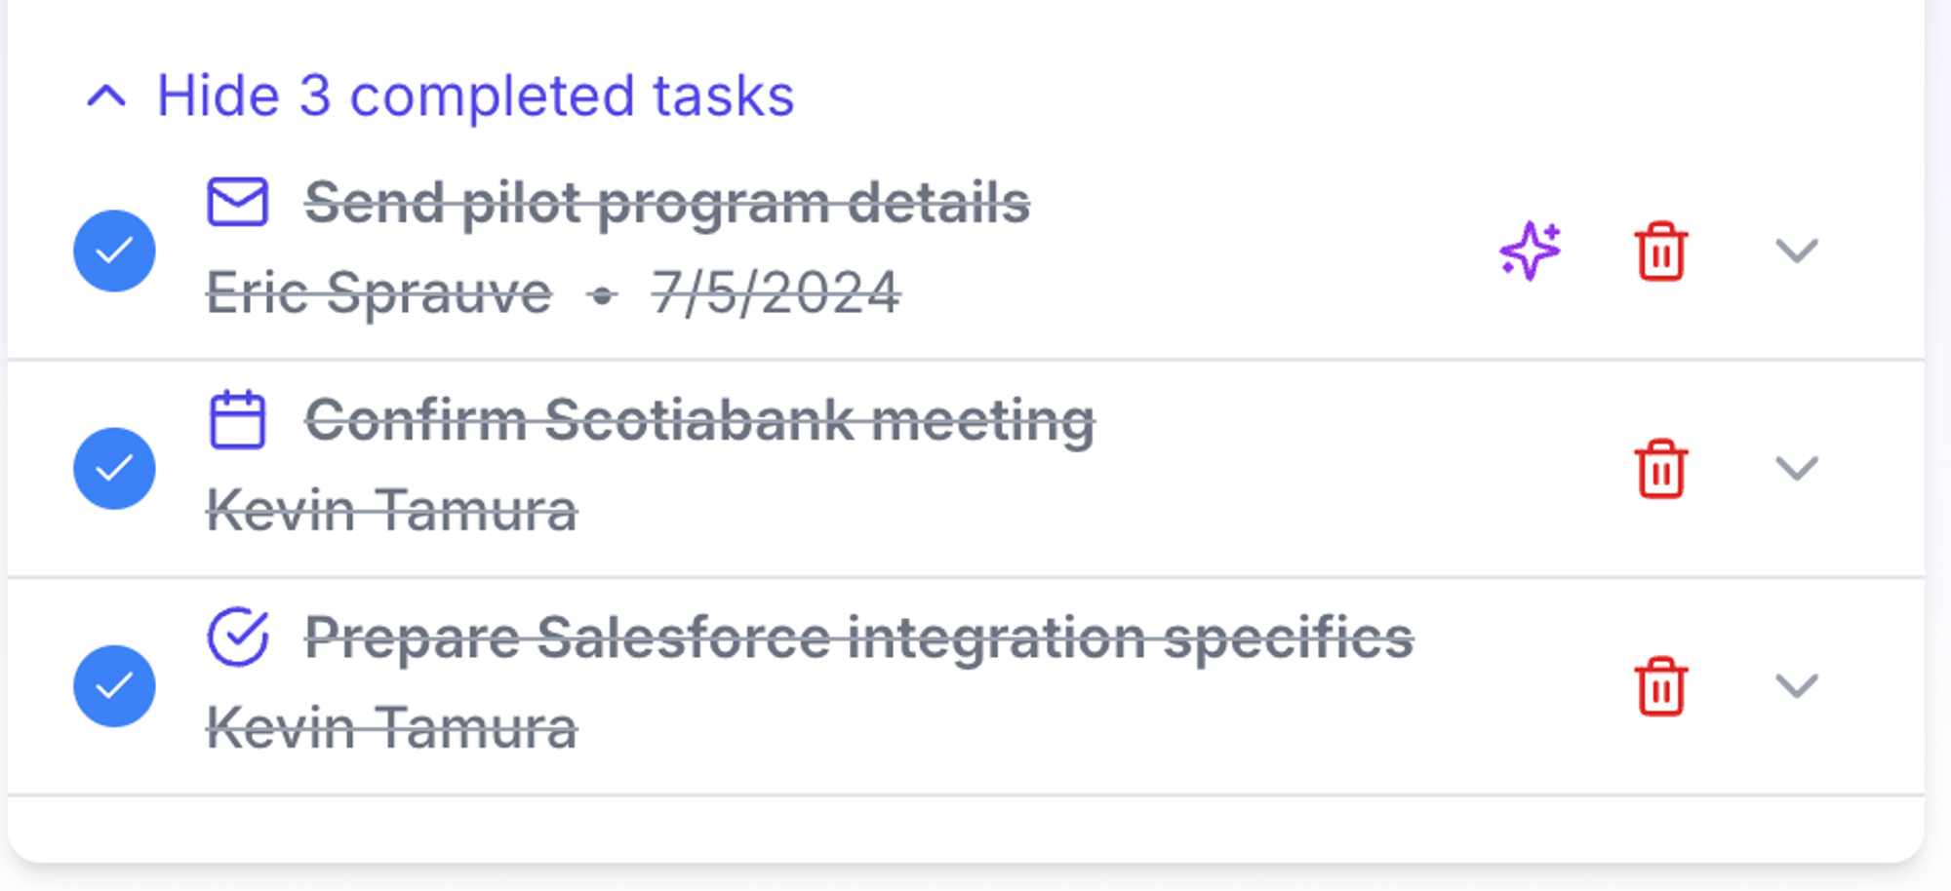Click the purple AI sparkle icon
This screenshot has height=891, width=1951.
click(1530, 251)
